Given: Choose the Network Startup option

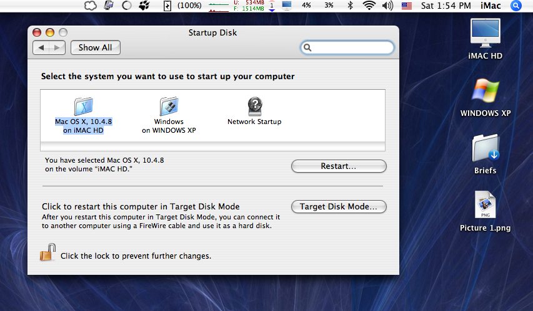Looking at the screenshot, I should pyautogui.click(x=254, y=111).
